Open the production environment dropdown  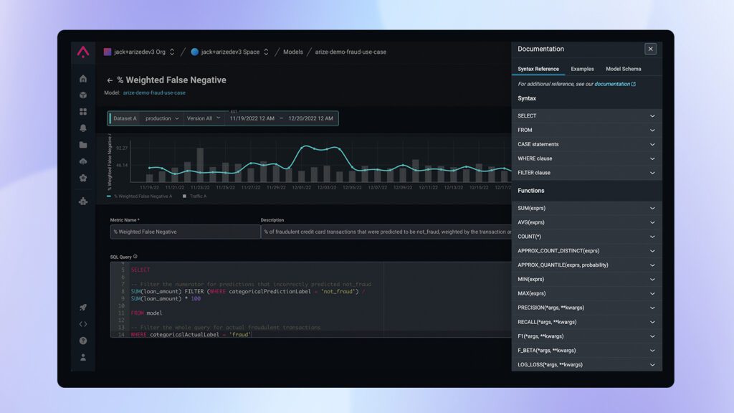click(161, 118)
